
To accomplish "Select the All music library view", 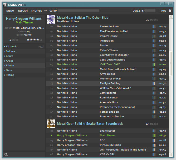I will 24,47.
